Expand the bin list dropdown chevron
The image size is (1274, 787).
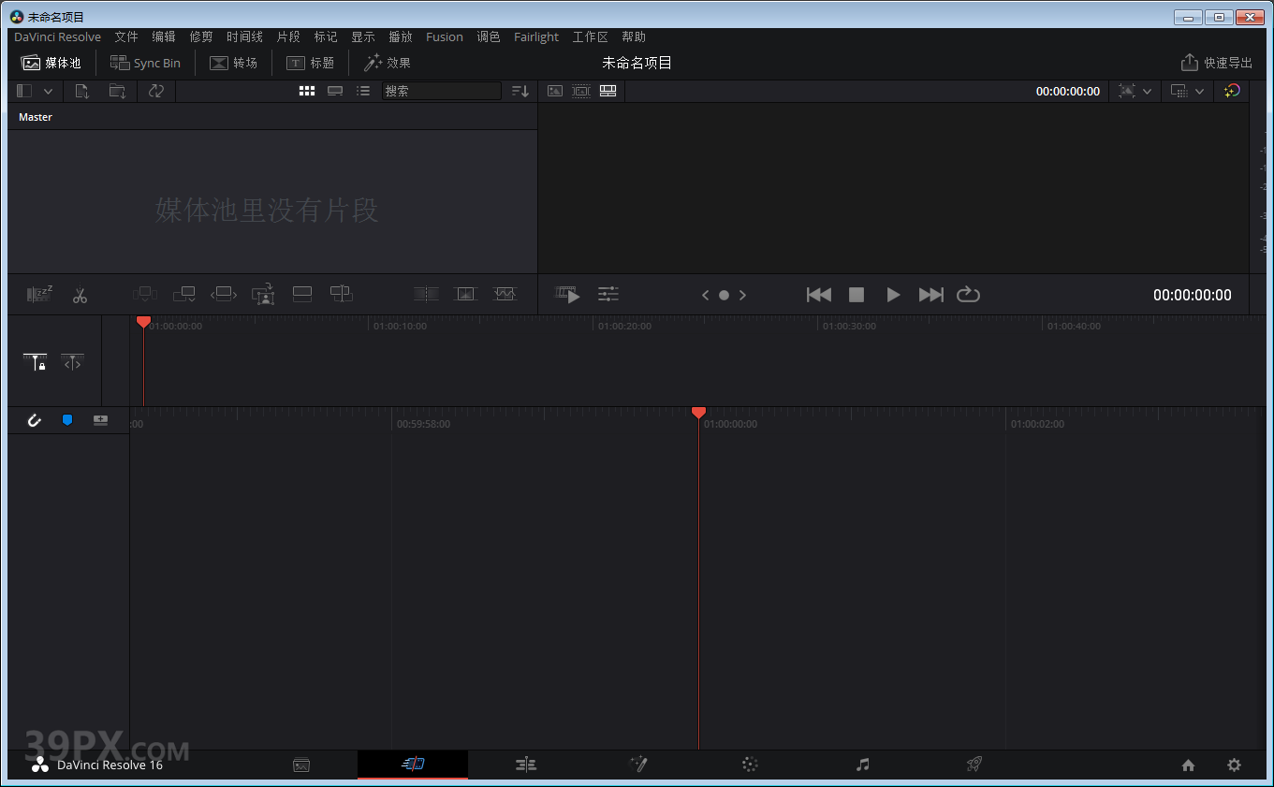pyautogui.click(x=48, y=91)
